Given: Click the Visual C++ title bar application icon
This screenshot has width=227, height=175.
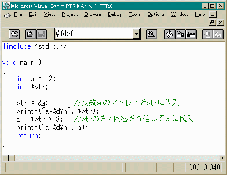Looking at the screenshot, I should 6,6.
